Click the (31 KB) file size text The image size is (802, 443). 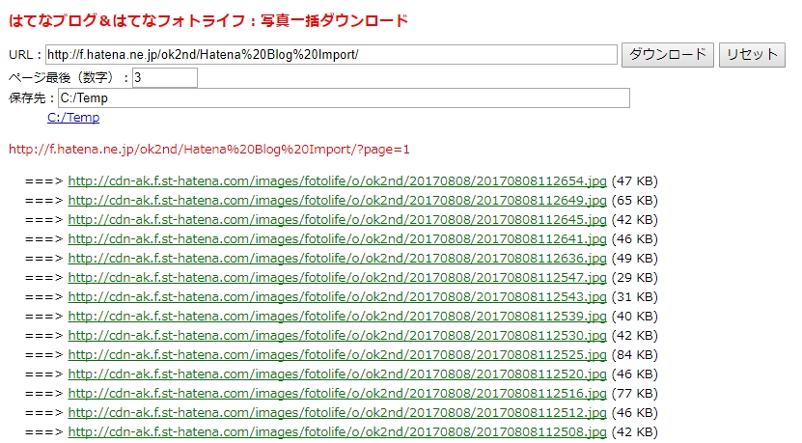pos(635,297)
